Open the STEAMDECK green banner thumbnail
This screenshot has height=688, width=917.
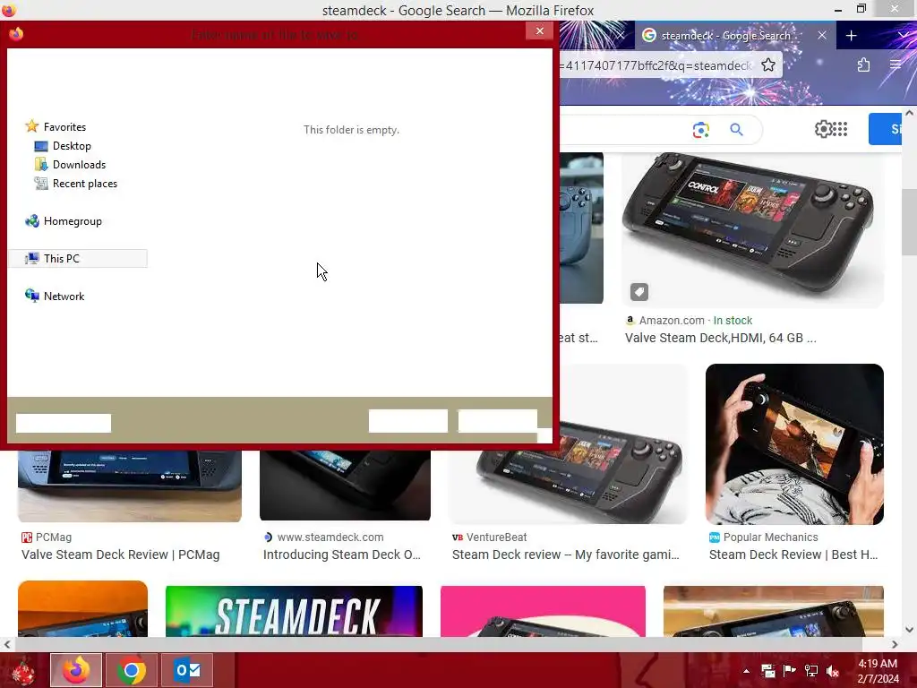coord(294,611)
